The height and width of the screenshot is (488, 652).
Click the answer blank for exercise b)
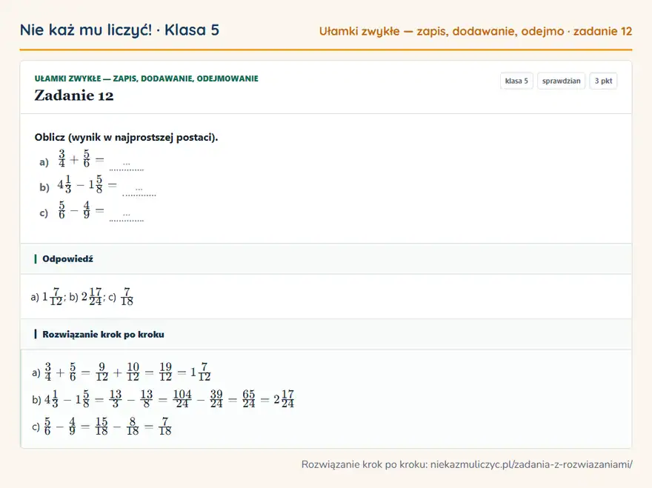[x=139, y=190]
